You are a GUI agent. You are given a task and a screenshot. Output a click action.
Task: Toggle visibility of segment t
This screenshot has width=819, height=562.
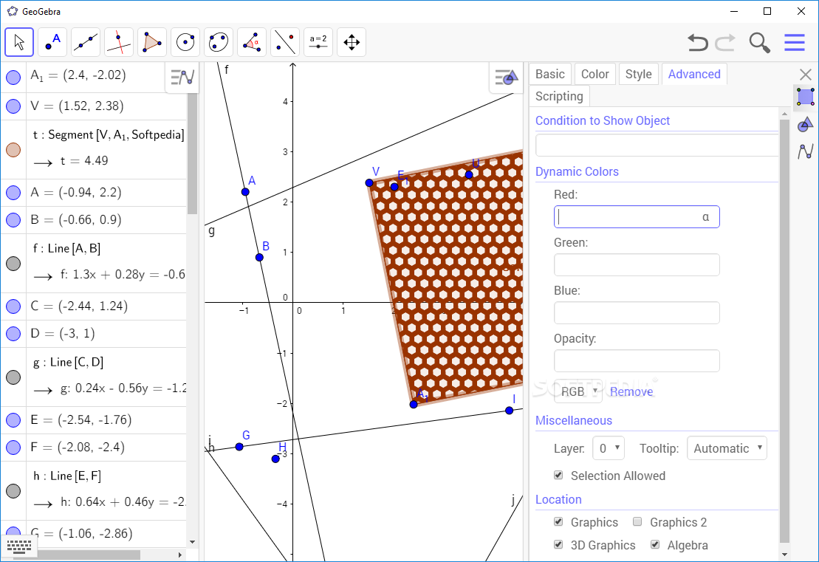click(x=13, y=150)
